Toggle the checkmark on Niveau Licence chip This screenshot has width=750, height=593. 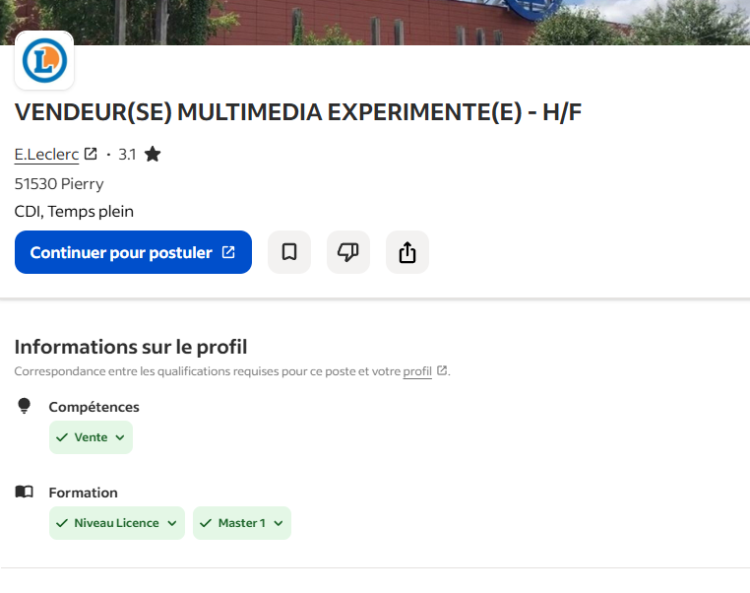coord(62,523)
